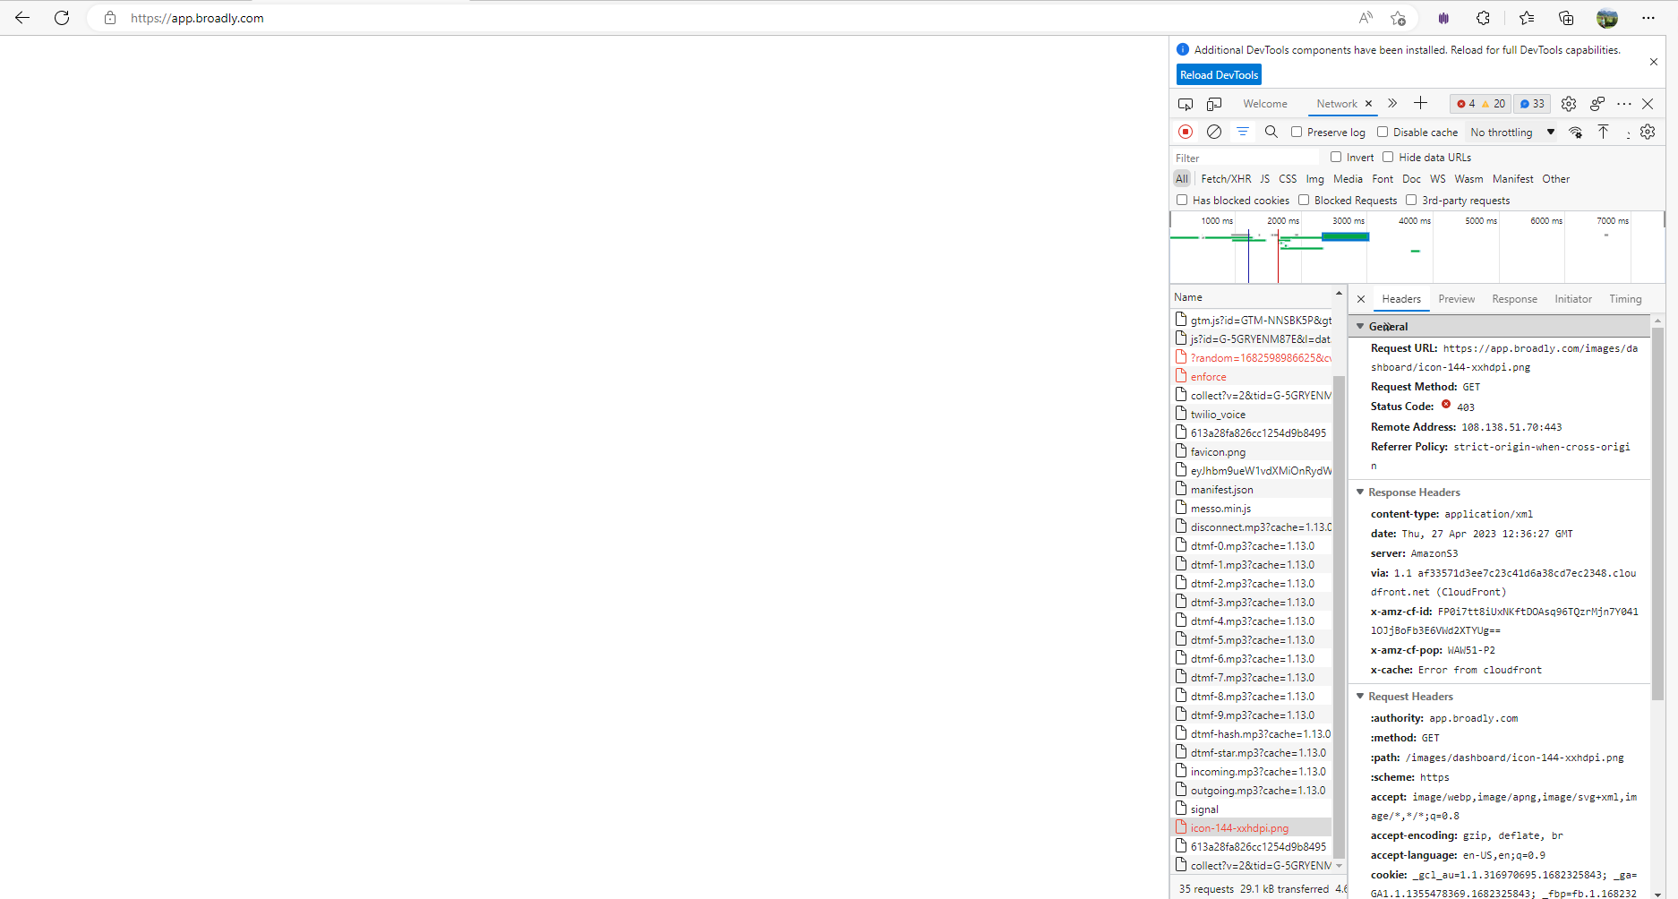Open network search with the magnifier icon
This screenshot has width=1678, height=899.
point(1271,132)
